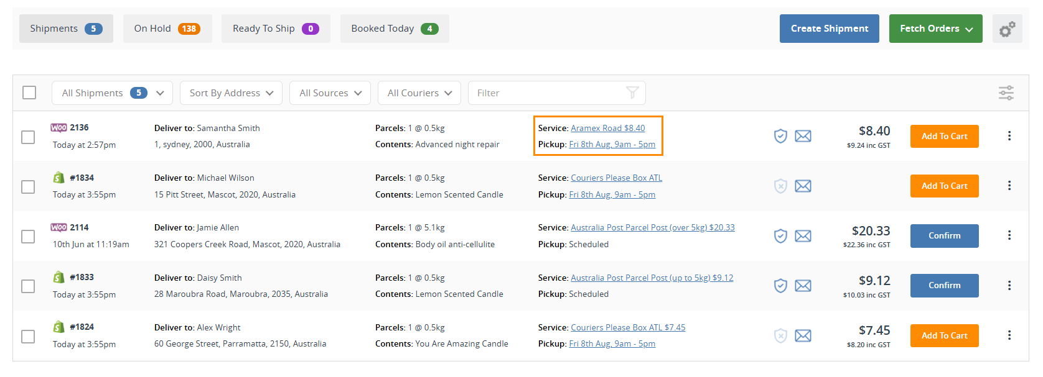The width and height of the screenshot is (1043, 377).
Task: Open the Sort By Address dropdown
Action: (x=231, y=93)
